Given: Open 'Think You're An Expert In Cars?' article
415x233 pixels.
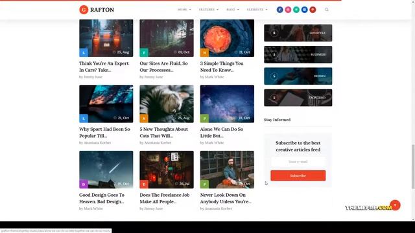Looking at the screenshot, I should (104, 67).
